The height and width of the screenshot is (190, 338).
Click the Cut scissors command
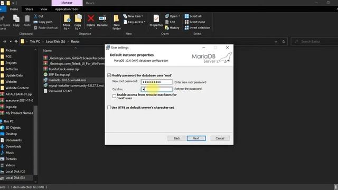(39, 16)
